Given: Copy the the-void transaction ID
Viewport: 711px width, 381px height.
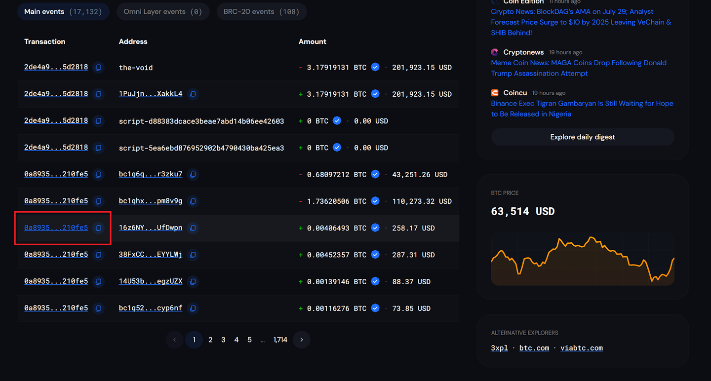Looking at the screenshot, I should 98,67.
